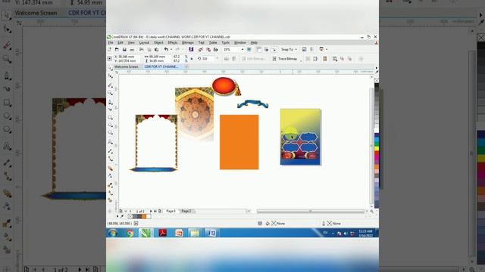The width and height of the screenshot is (485, 272).
Task: Open the File menu
Action: pyautogui.click(x=111, y=42)
